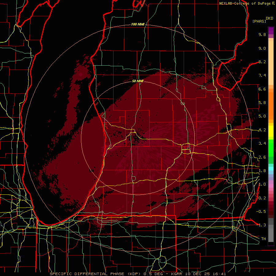Click the 2.6 color scale value
Viewport: 276px width, 276px height.
coord(262,157)
